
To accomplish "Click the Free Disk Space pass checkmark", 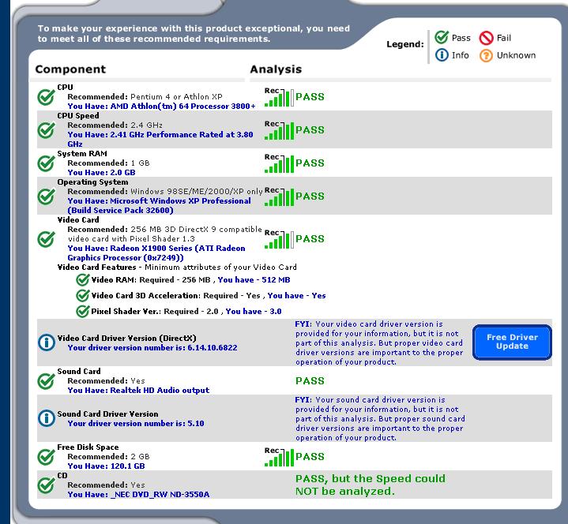I will point(47,457).
